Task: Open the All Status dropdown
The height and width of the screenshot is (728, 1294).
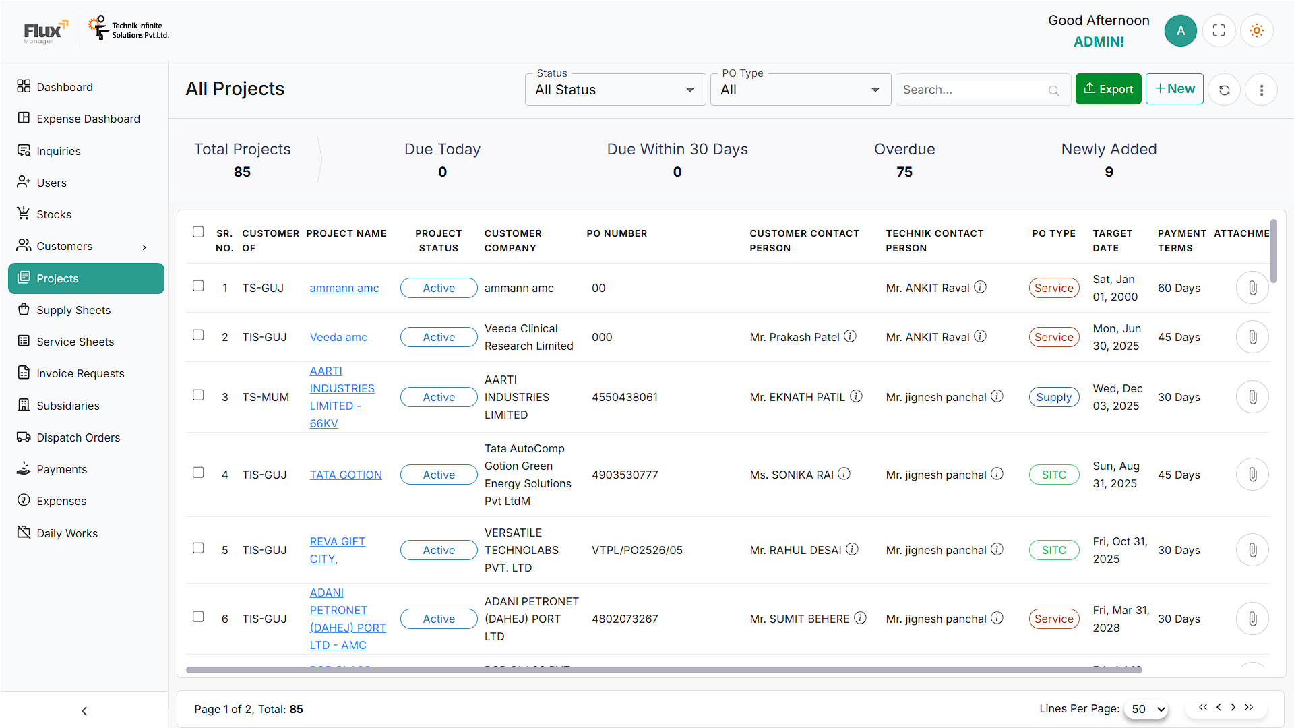Action: [615, 90]
